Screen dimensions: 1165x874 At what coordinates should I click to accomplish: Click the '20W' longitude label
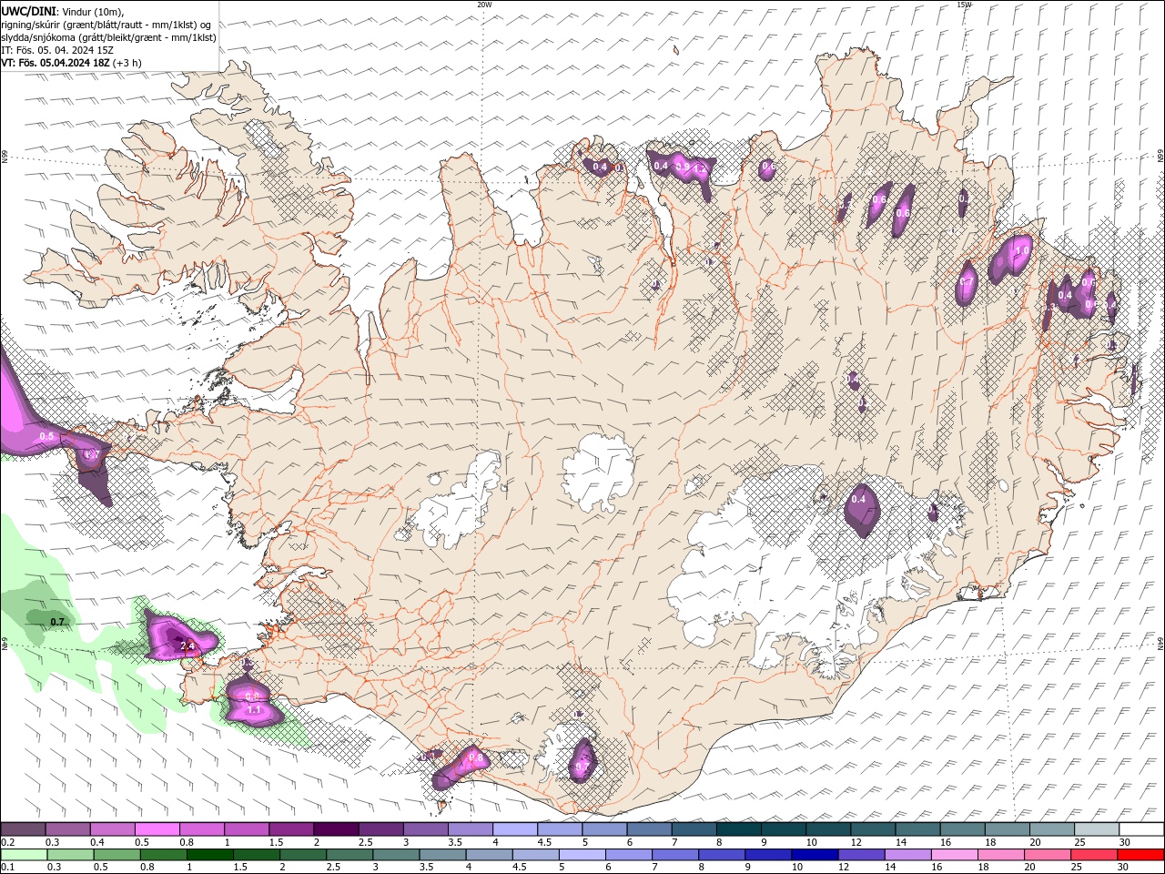coord(484,5)
